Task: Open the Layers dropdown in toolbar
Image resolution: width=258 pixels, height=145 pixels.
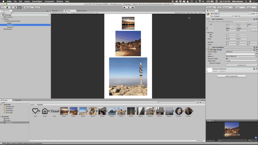Action: 240,8
